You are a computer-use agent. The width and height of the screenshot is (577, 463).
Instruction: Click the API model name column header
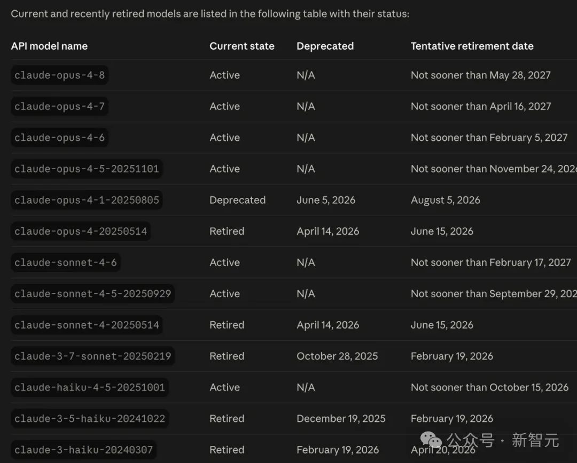coord(49,46)
